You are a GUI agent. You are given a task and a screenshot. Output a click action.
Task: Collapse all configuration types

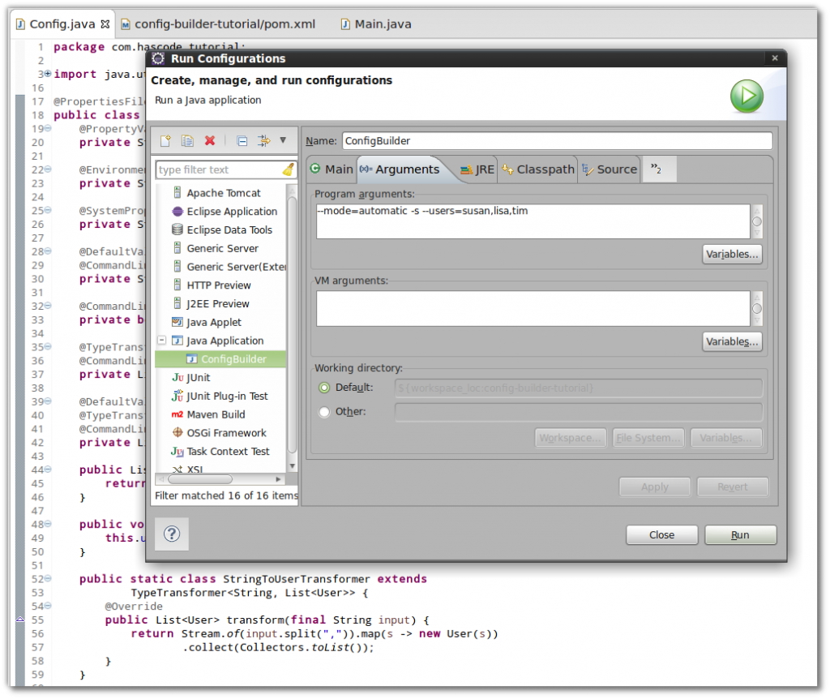click(242, 140)
